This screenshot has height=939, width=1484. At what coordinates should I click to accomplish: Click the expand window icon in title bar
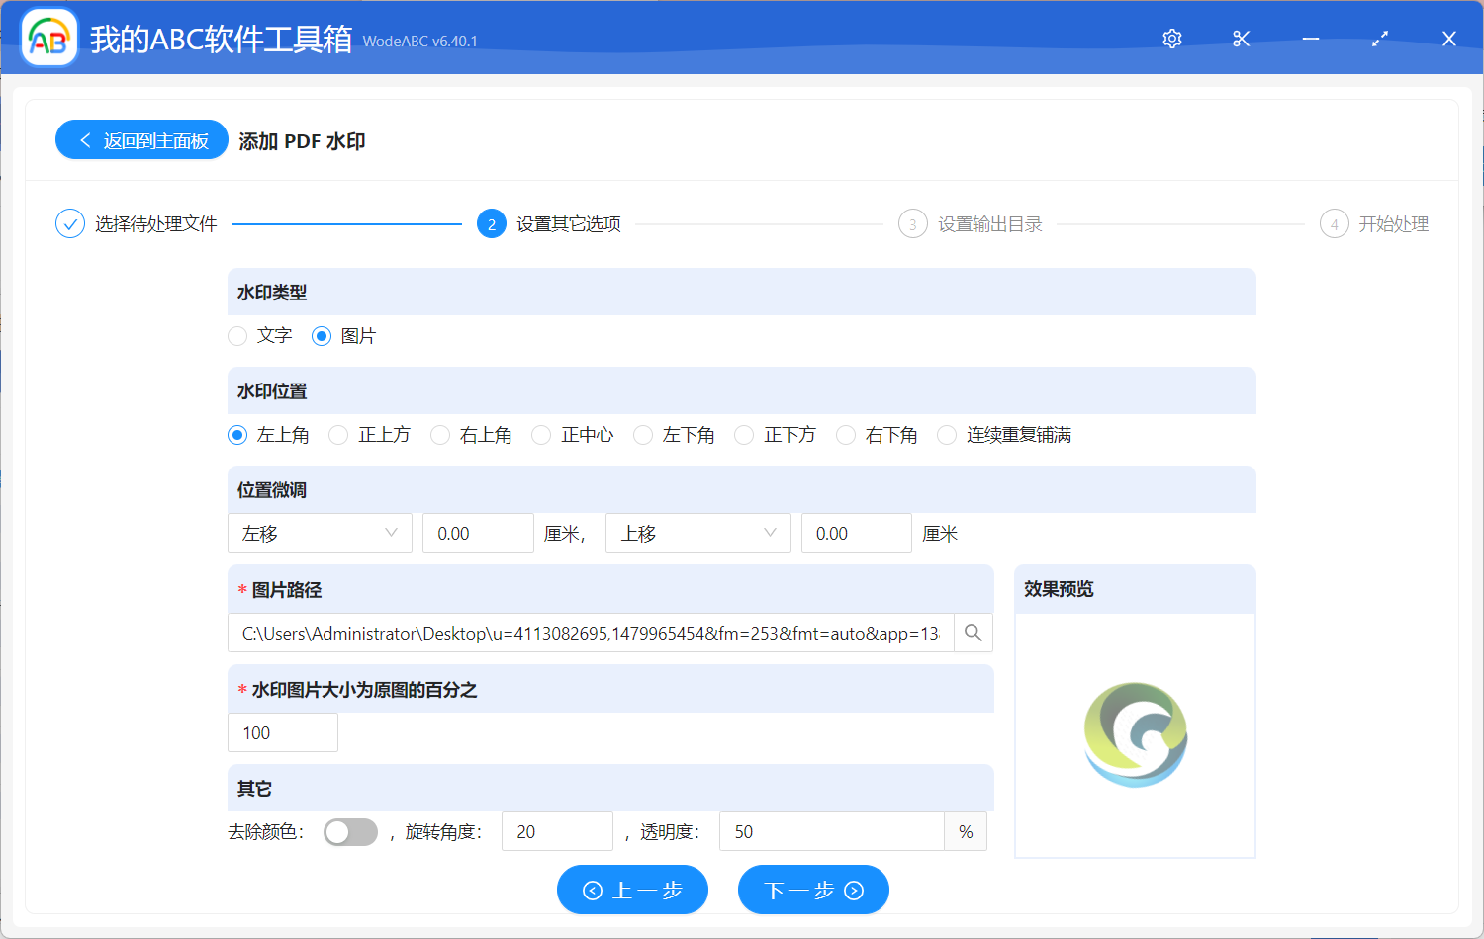1379,39
